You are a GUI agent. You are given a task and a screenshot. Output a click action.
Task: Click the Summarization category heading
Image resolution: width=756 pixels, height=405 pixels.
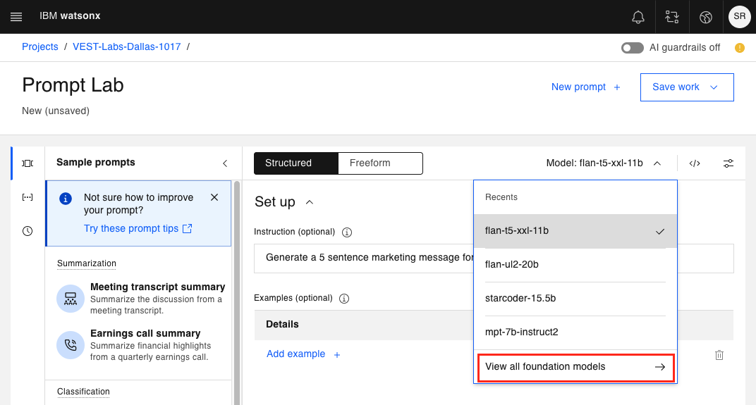pos(87,263)
